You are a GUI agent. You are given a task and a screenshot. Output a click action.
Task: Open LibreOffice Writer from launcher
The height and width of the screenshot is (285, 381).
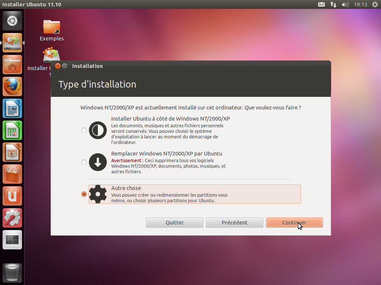(x=12, y=108)
